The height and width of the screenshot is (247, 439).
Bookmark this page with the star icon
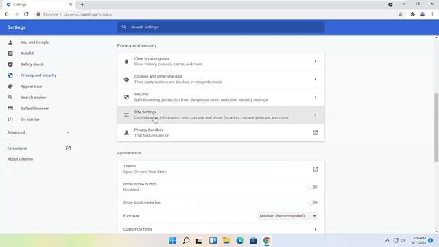click(x=401, y=14)
